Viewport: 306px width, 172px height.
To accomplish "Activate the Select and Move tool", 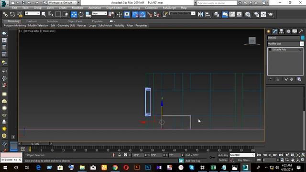I will [x=74, y=14].
